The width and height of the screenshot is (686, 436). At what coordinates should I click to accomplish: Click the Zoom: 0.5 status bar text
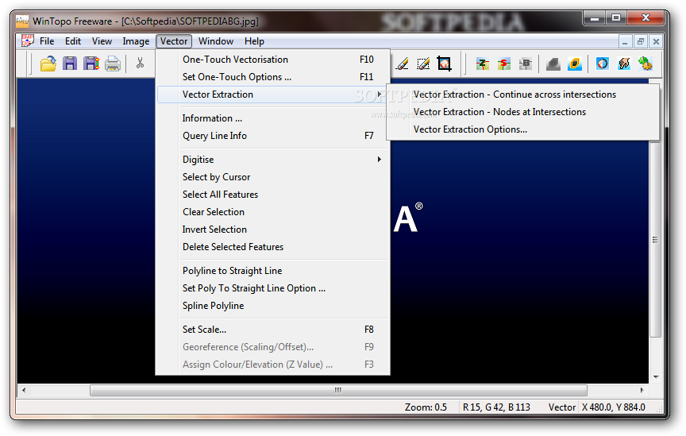426,407
